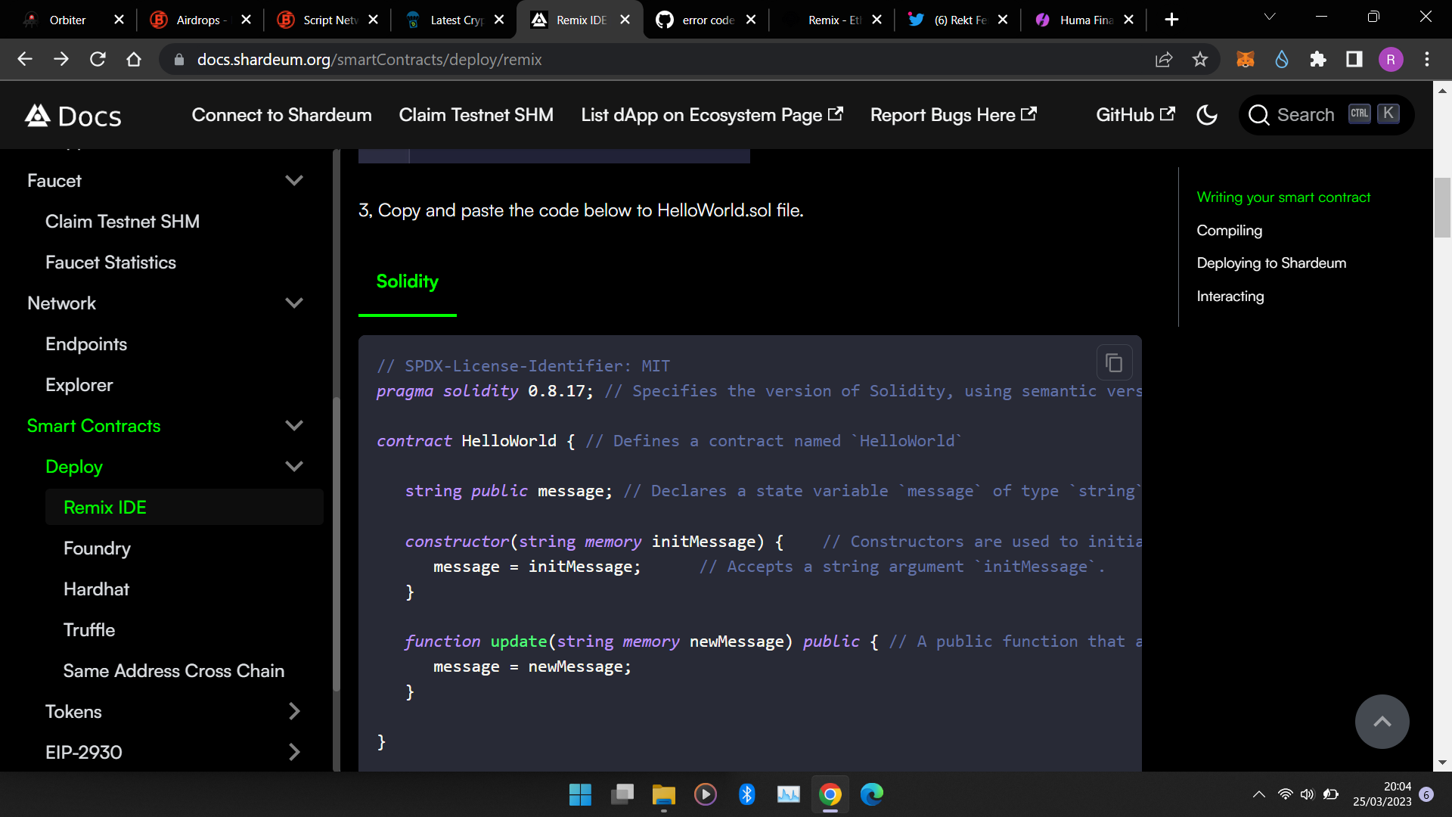Open the browser extensions puzzle icon
The image size is (1452, 817).
(x=1318, y=59)
